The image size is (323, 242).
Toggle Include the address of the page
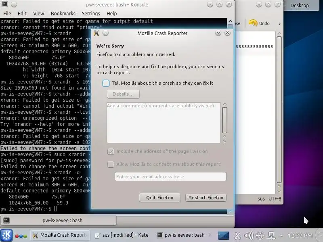111,152
